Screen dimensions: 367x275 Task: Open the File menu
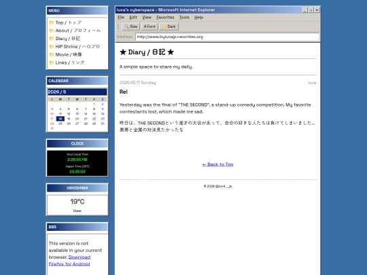[x=121, y=18]
